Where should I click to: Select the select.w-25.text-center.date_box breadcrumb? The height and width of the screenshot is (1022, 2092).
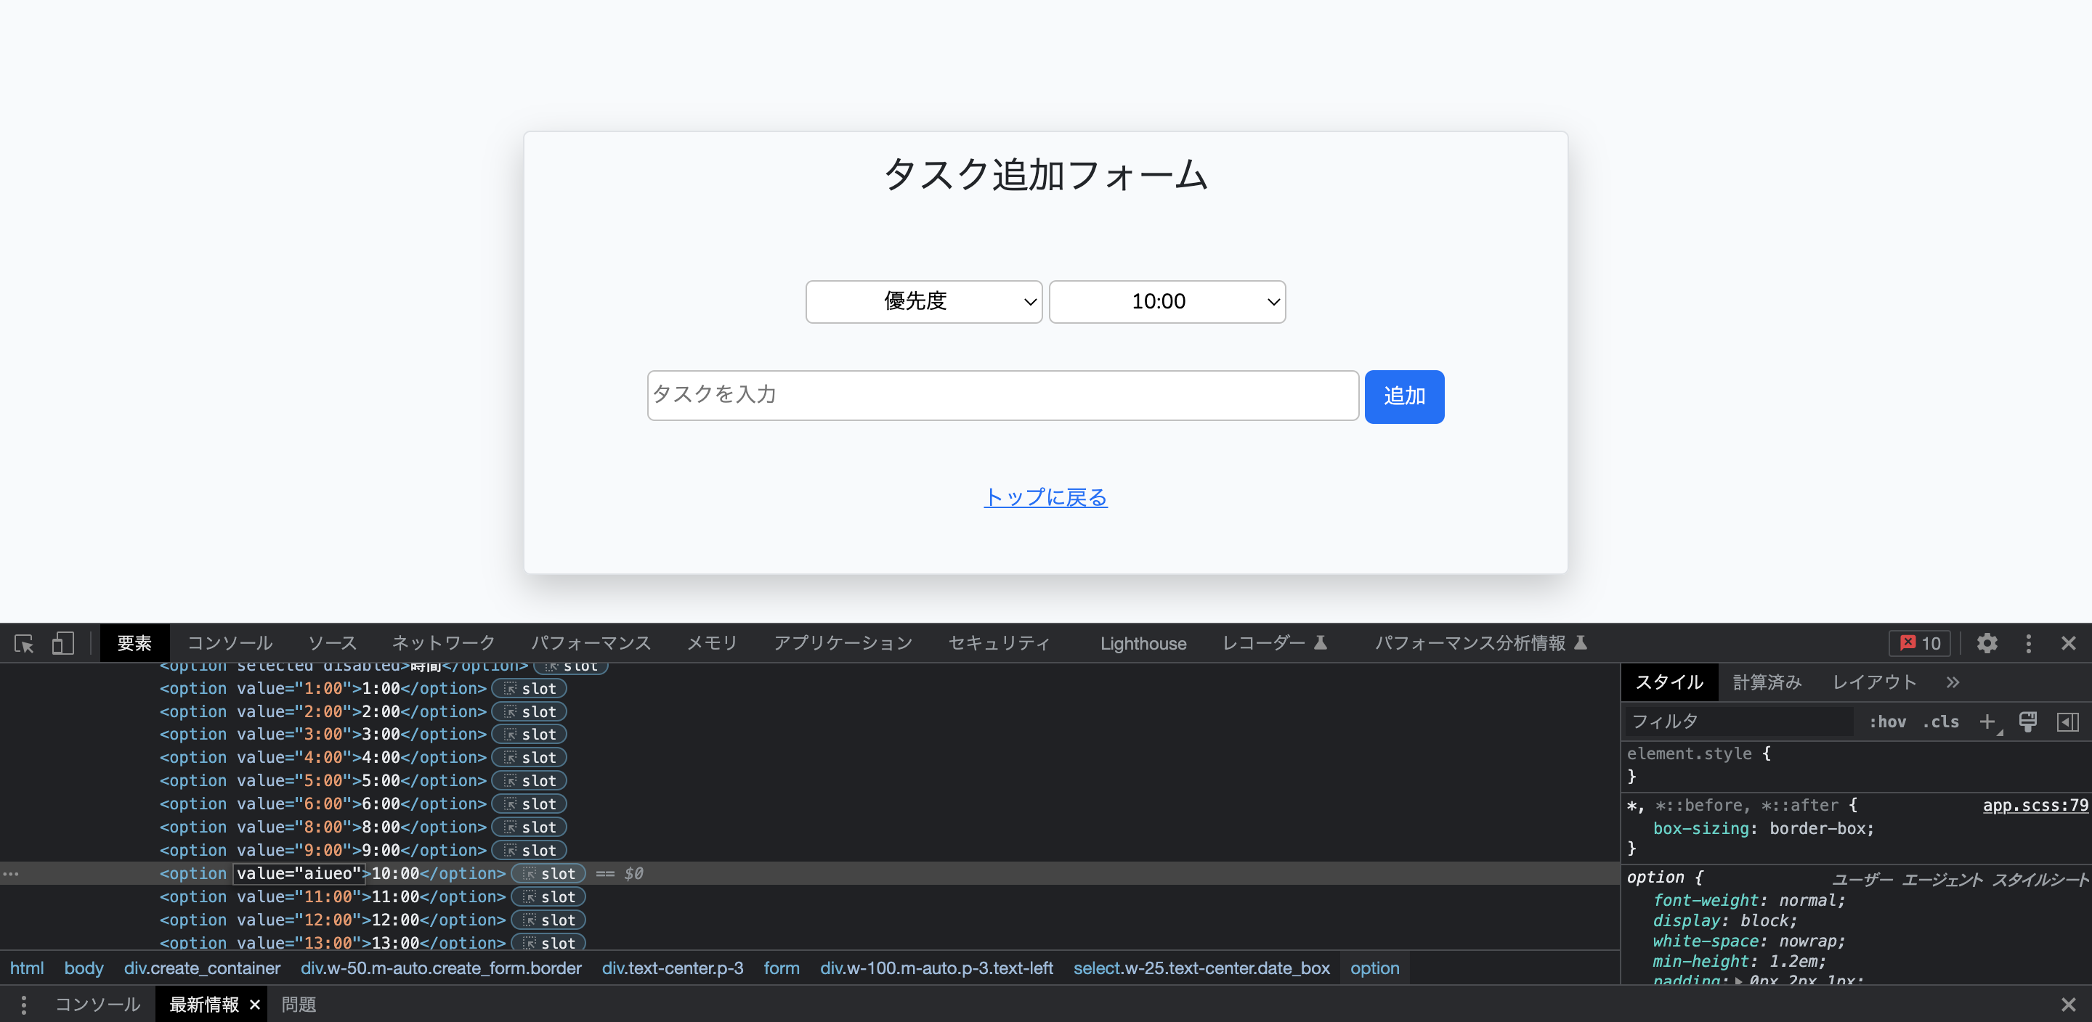1201,968
